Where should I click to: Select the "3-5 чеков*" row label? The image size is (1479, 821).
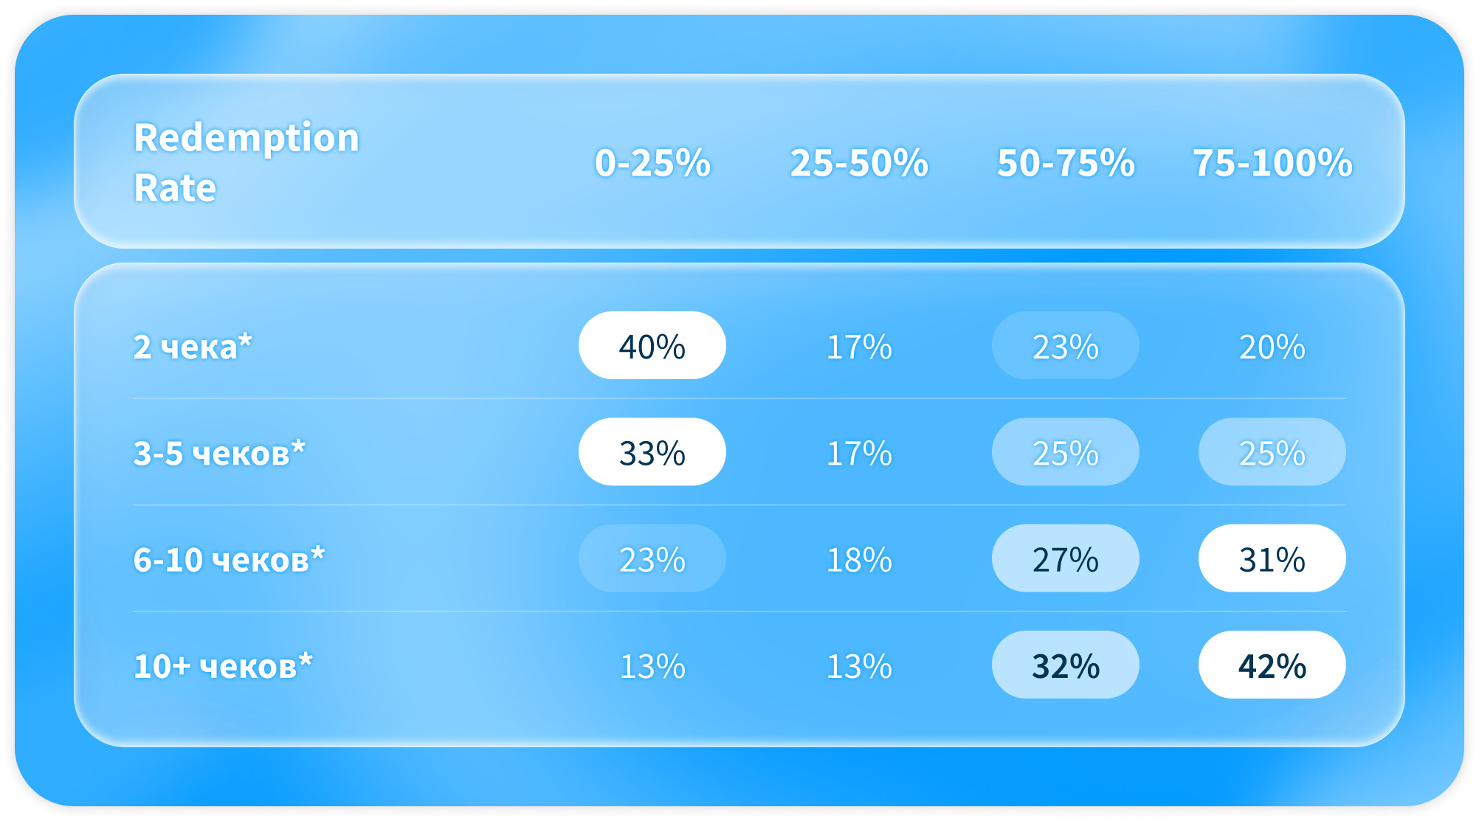point(219,453)
